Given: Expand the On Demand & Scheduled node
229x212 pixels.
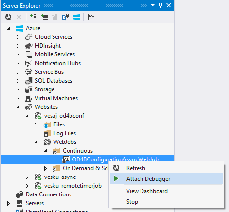Looking at the screenshot, I should tap(45, 168).
